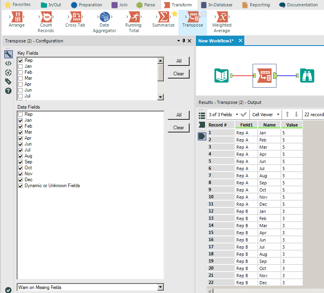Uncheck Rep in Key Fields
The height and width of the screenshot is (293, 324).
point(20,61)
